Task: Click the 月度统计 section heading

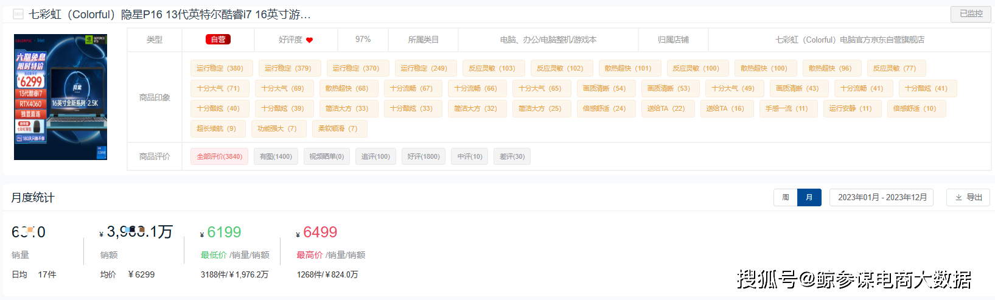Action: point(33,197)
